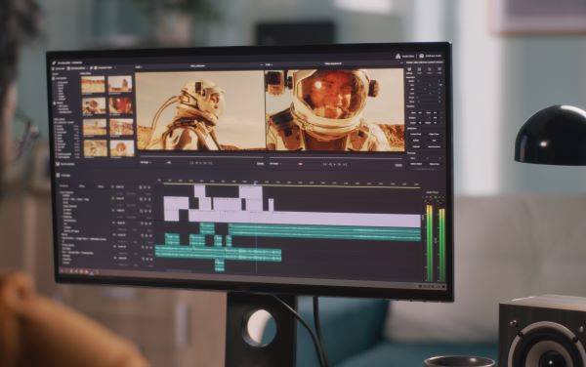Viewport: 586px width, 367px height.
Task: Click the program viewer showing astronaut face close-up
Action: 335,109
